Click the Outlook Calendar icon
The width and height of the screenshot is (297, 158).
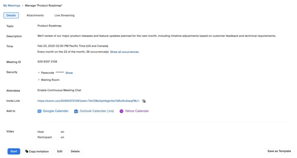coord(76,111)
